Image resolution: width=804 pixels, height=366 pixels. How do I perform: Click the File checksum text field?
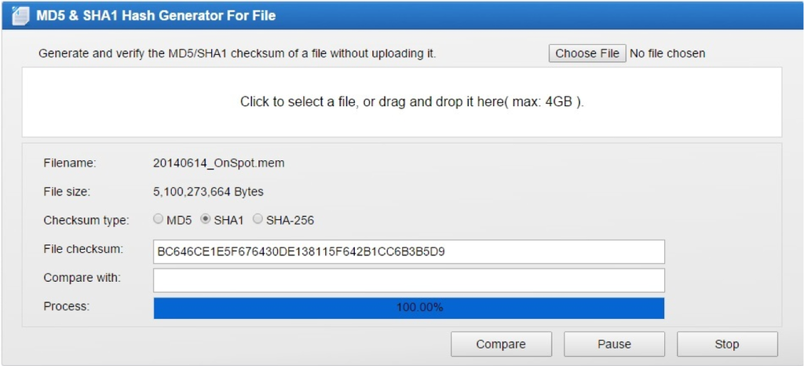coord(408,251)
